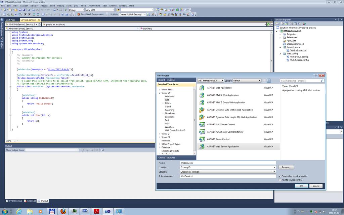Open the Debug configuration dropdown
Screen dimensions: 344x215
click(x=76, y=10)
